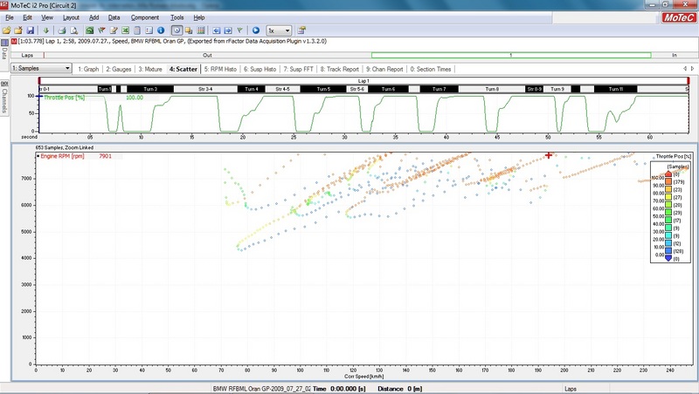Switch to the '0: Section Times' tab
Viewport: 699px width, 394px height.
[430, 70]
